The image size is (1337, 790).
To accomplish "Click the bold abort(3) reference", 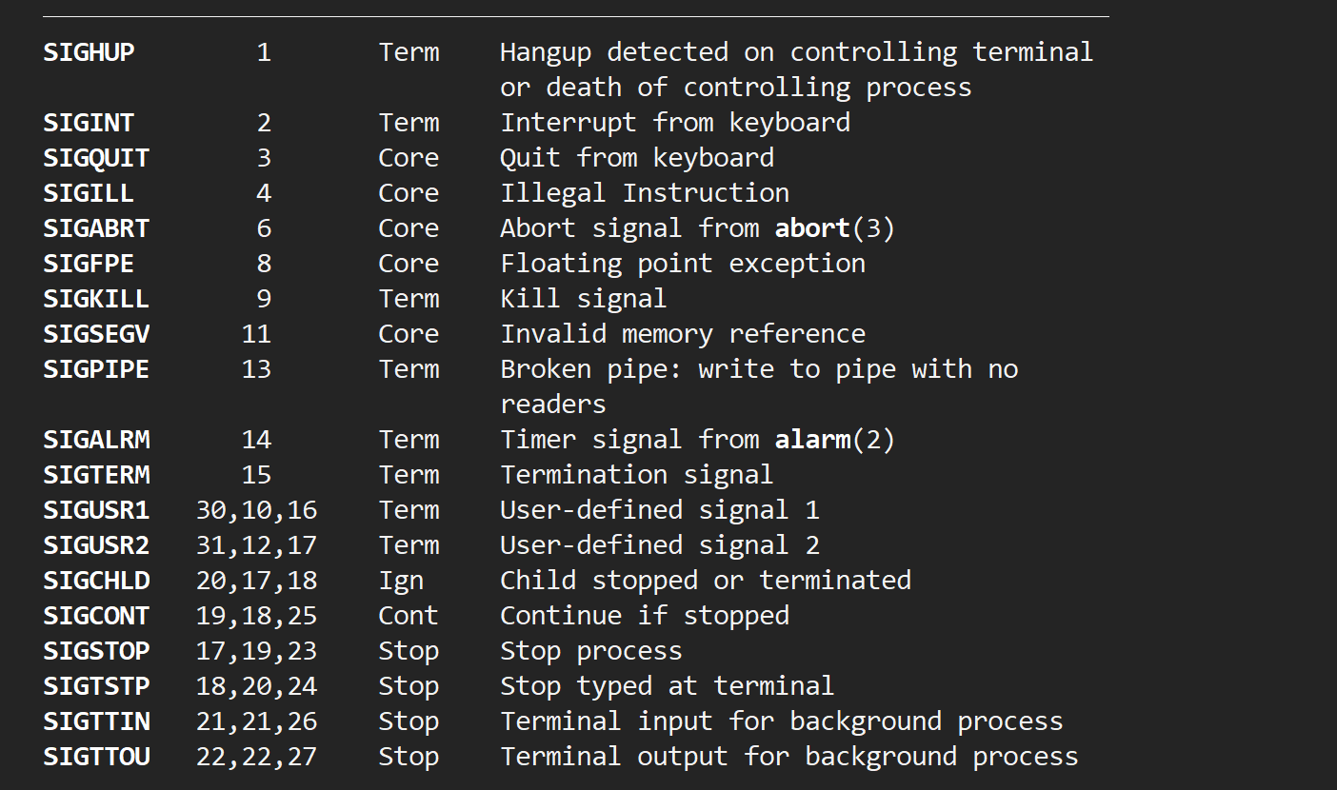I will [834, 228].
